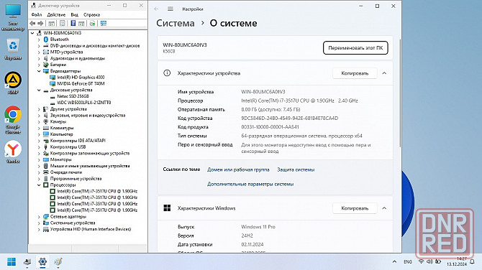Click ENG language indicator in taskbar
The width and height of the screenshot is (482, 270).
(x=408, y=261)
